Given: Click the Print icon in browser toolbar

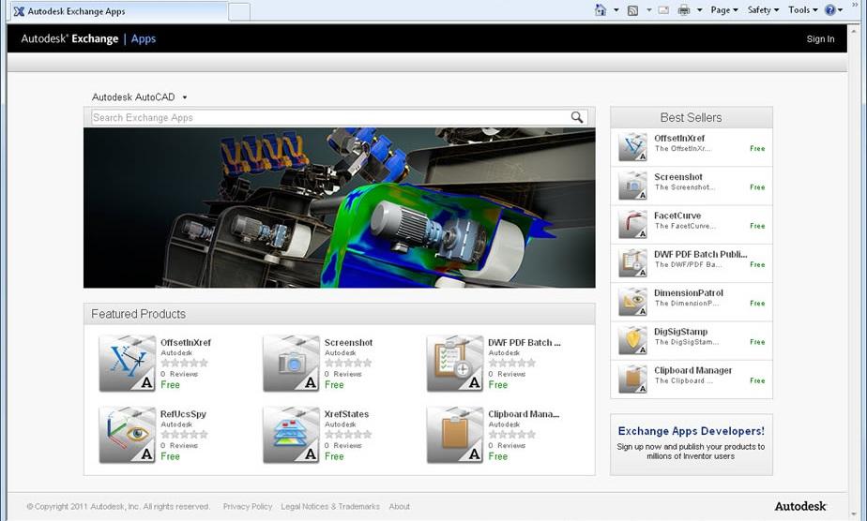Looking at the screenshot, I should pyautogui.click(x=684, y=10).
